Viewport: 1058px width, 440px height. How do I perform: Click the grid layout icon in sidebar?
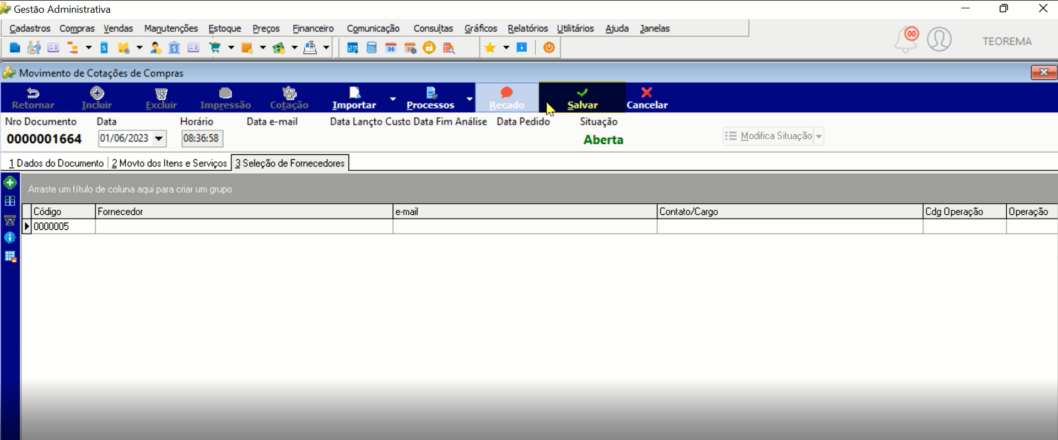coord(10,201)
